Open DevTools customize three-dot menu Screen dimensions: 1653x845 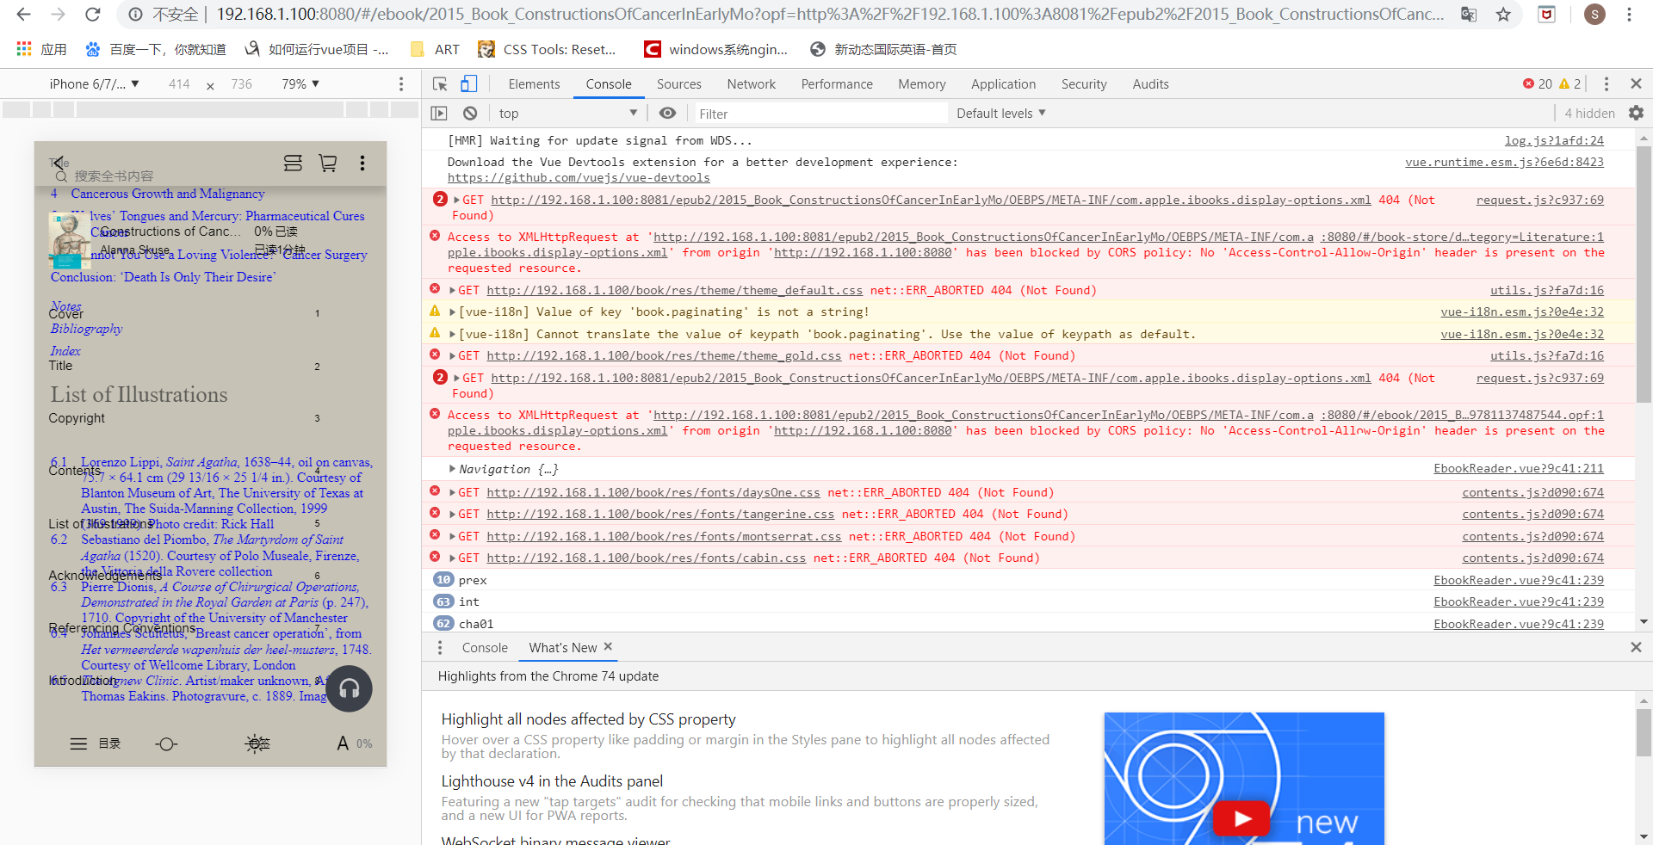tap(1606, 84)
